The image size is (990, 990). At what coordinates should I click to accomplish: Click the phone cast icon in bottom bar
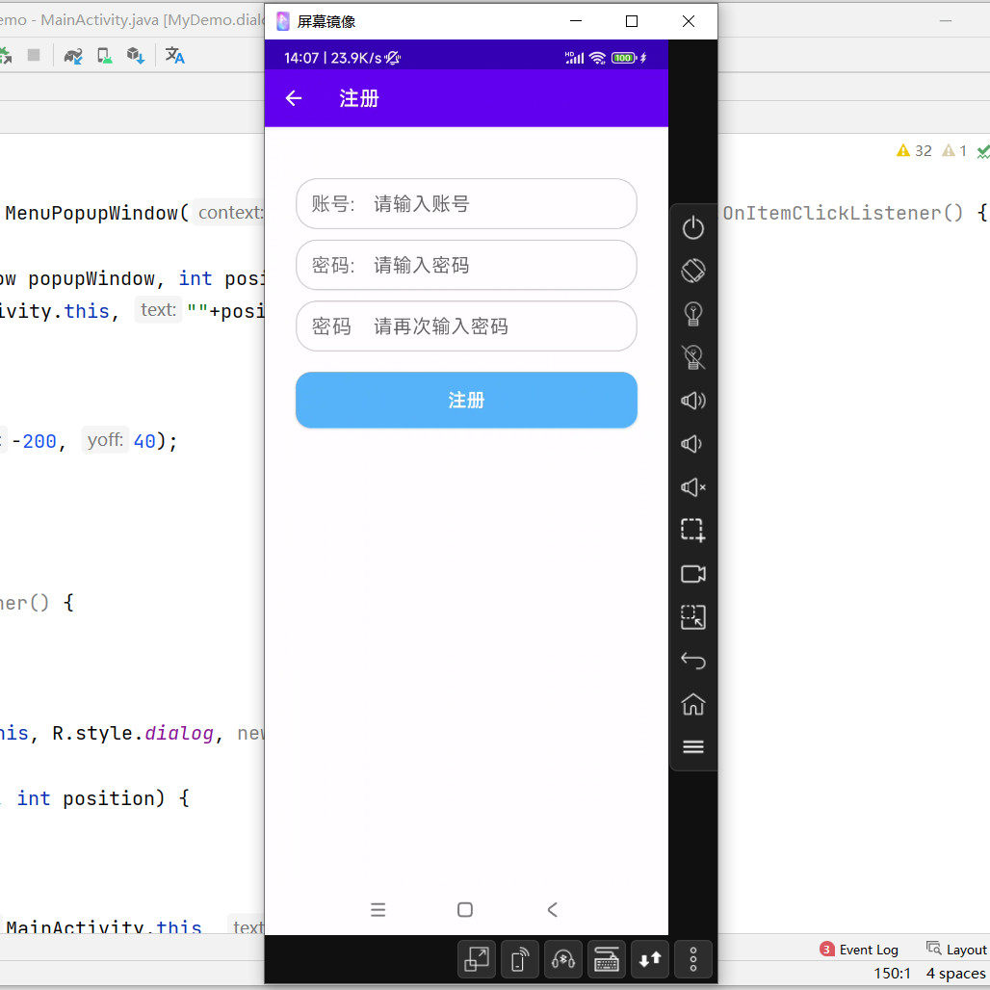tap(520, 959)
